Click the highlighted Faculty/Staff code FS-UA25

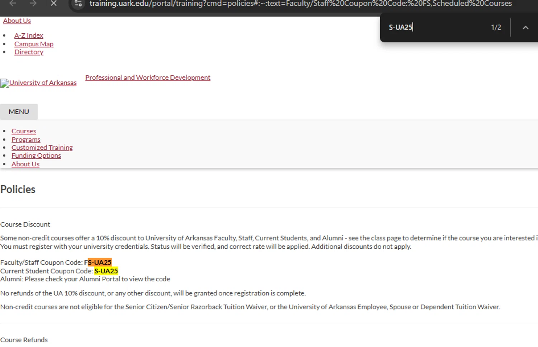coord(98,262)
